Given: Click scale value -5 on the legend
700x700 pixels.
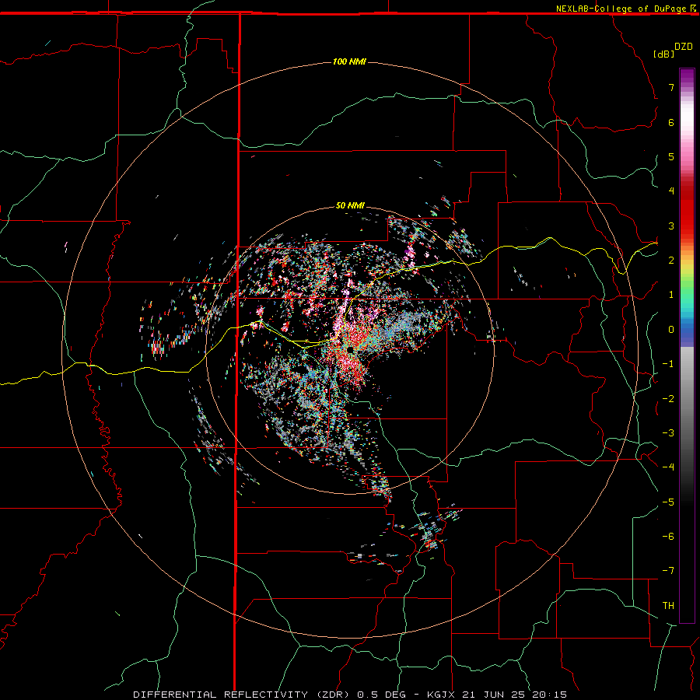Looking at the screenshot, I should click(x=668, y=502).
